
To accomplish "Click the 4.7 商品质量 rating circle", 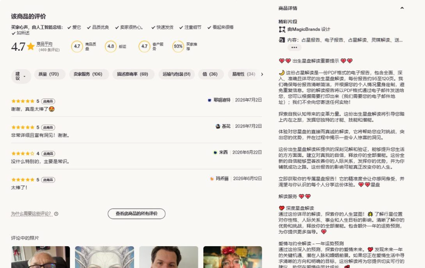I will 77,46.
